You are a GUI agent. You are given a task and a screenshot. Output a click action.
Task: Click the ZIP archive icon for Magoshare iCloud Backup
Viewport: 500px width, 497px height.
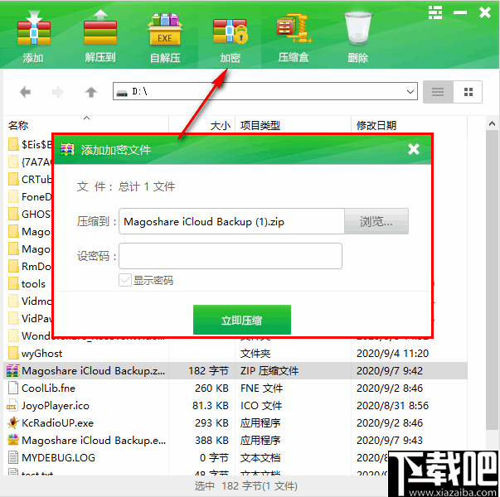[x=13, y=370]
